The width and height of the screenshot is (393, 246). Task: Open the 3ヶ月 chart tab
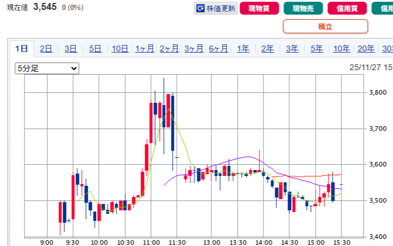click(x=194, y=48)
